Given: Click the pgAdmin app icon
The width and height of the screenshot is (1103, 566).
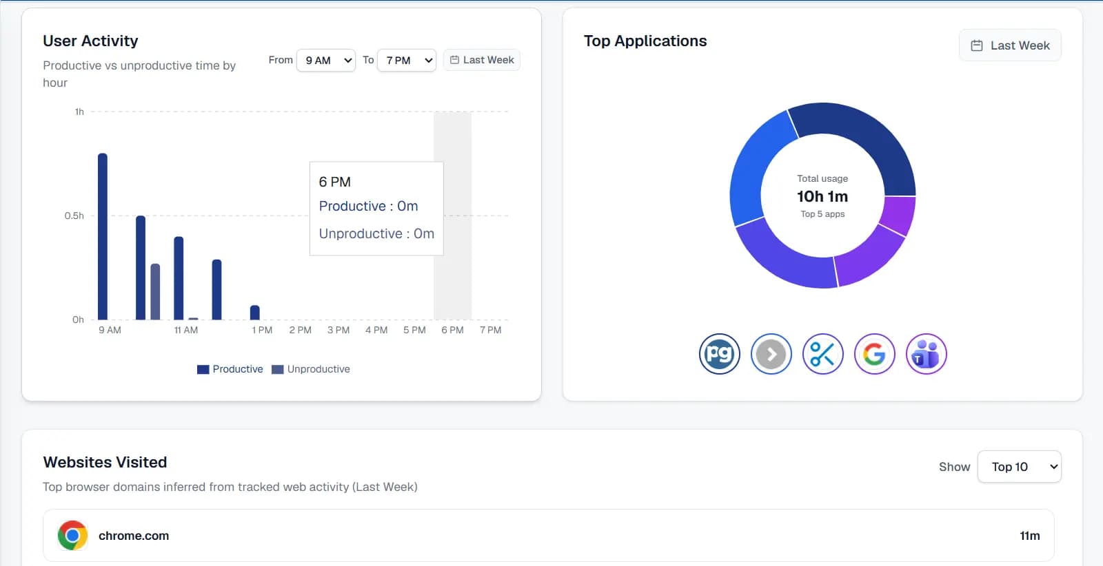Looking at the screenshot, I should click(719, 355).
